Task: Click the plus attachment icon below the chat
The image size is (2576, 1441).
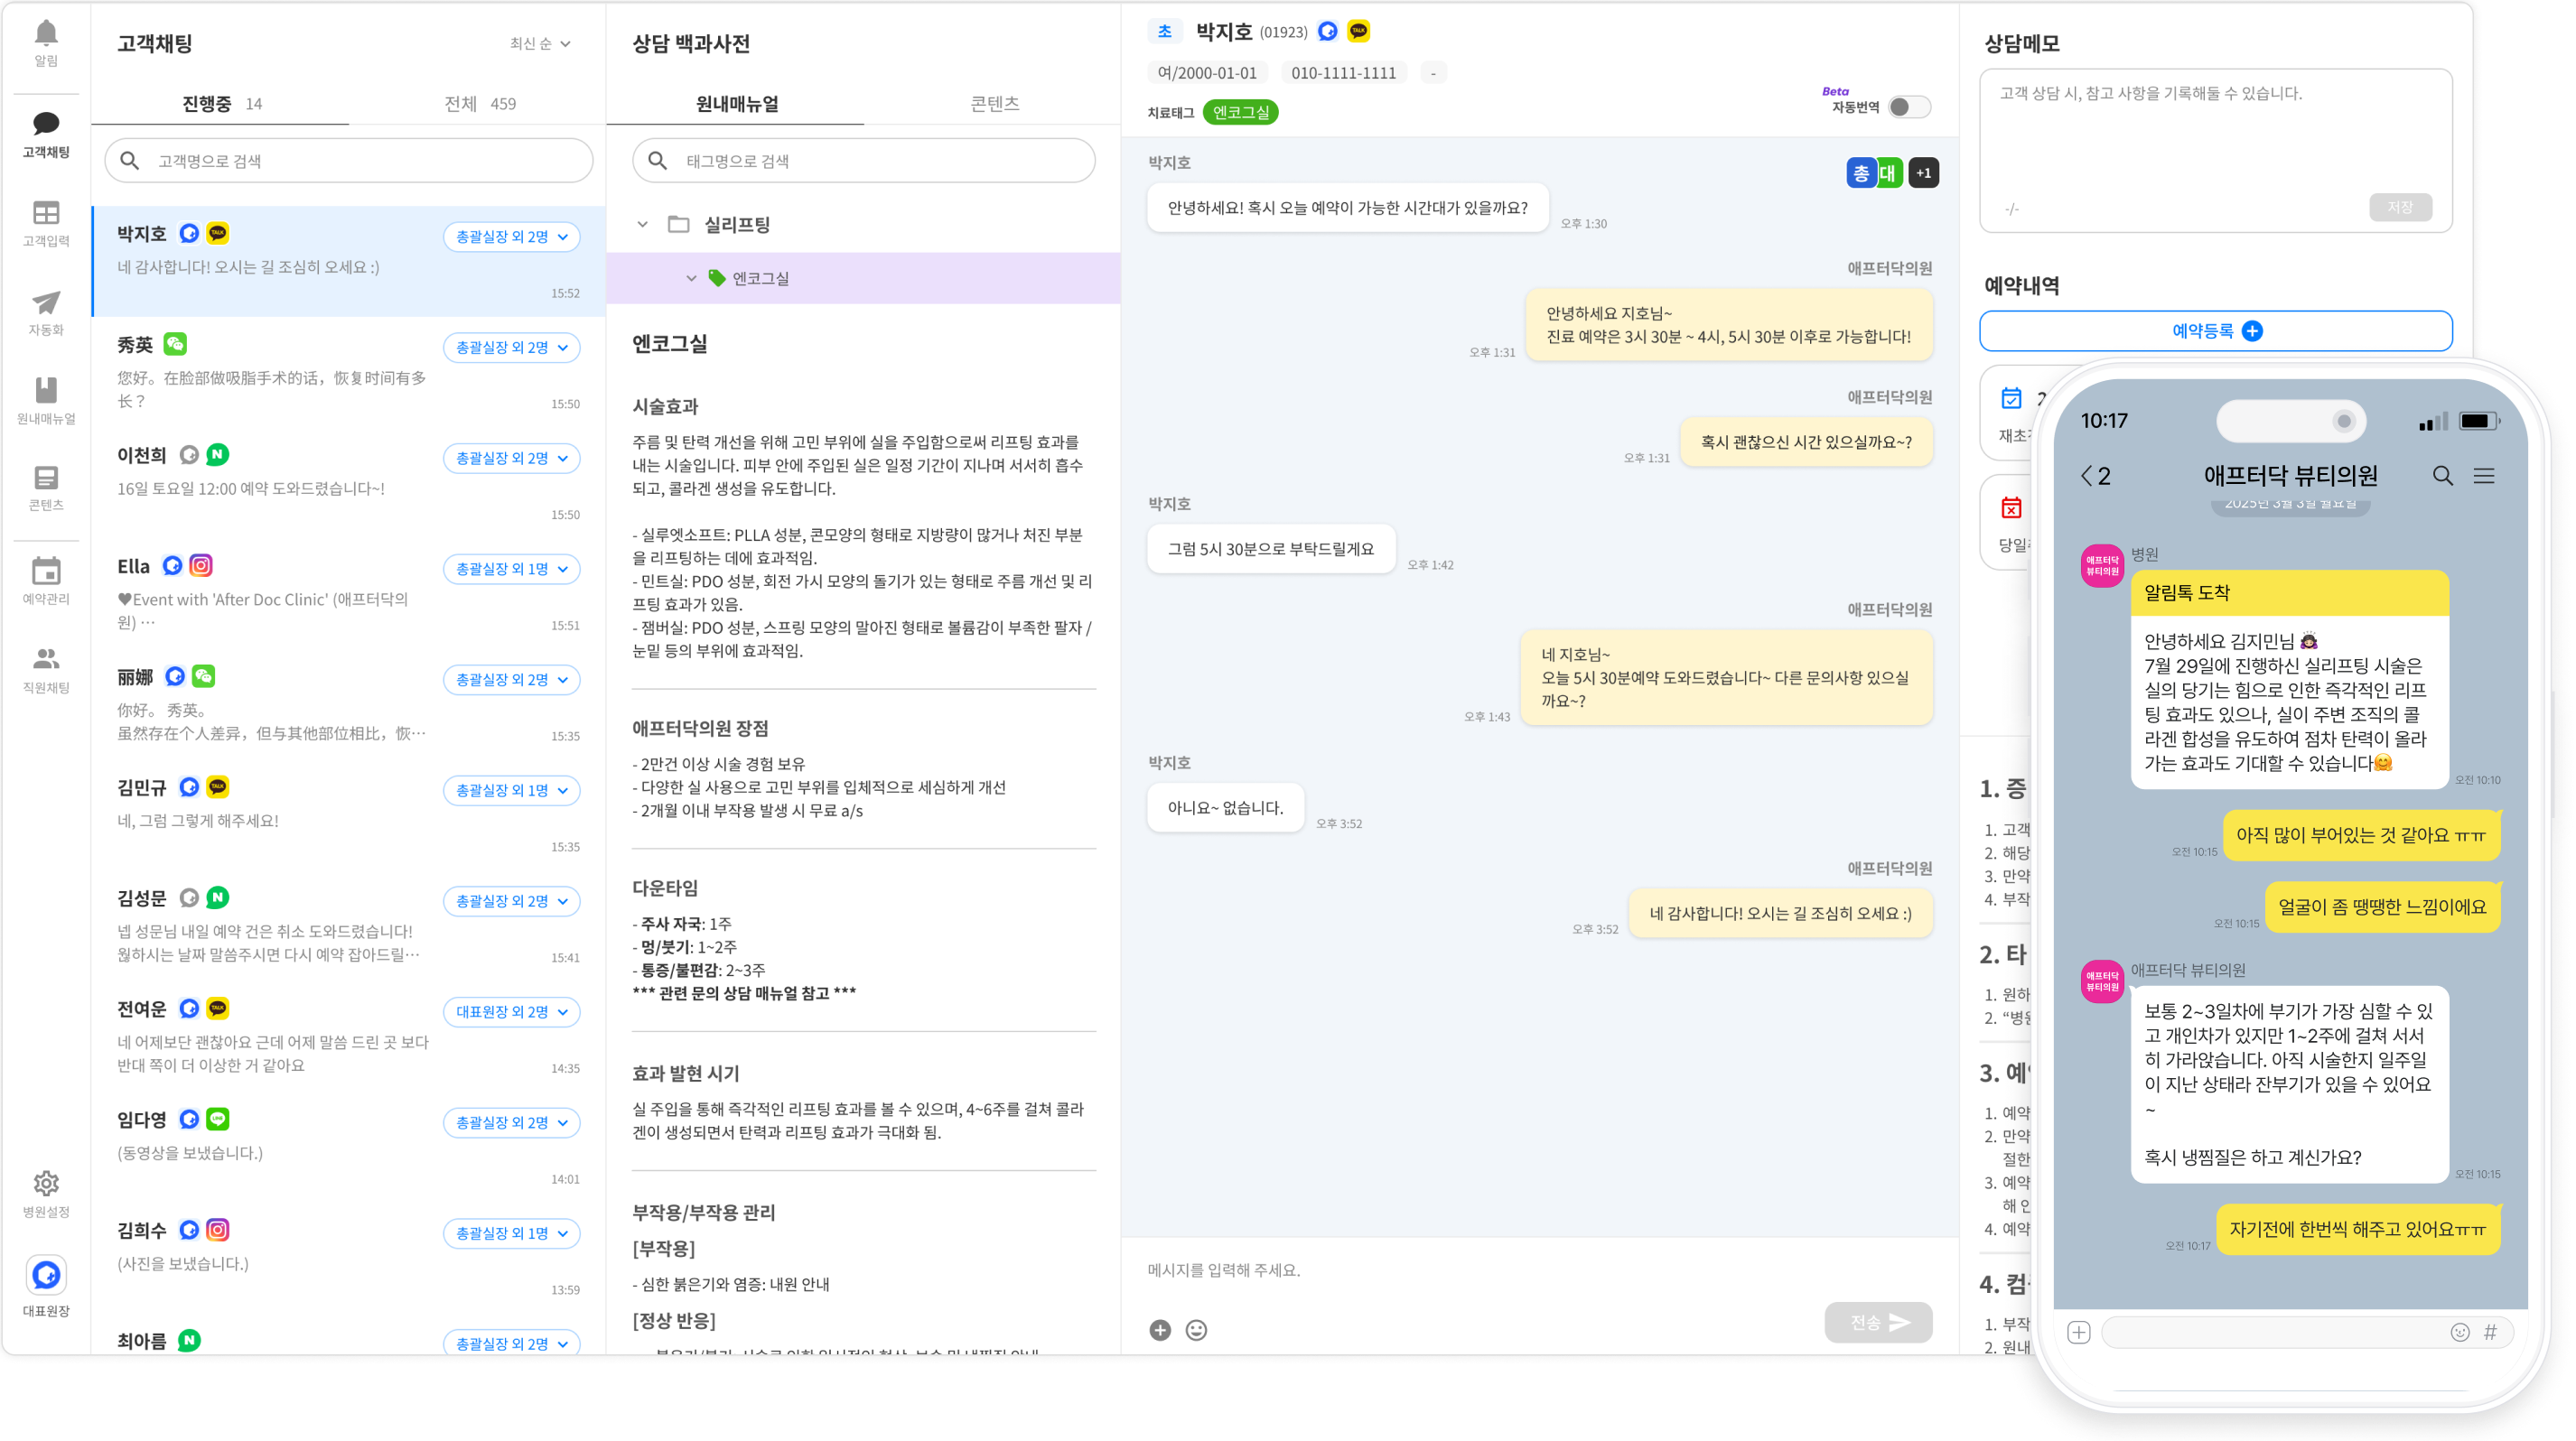Action: click(1160, 1330)
